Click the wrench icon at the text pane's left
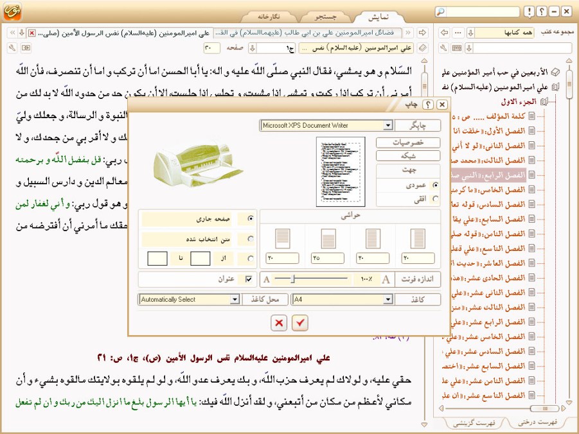 pos(12,48)
